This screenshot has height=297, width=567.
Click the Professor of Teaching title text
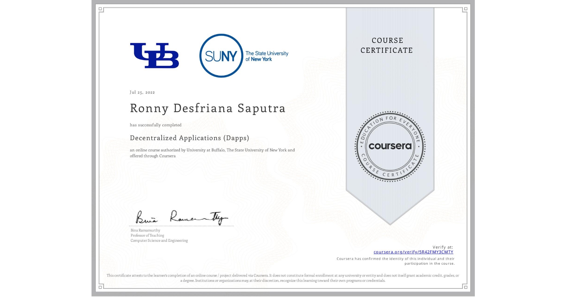tap(147, 235)
